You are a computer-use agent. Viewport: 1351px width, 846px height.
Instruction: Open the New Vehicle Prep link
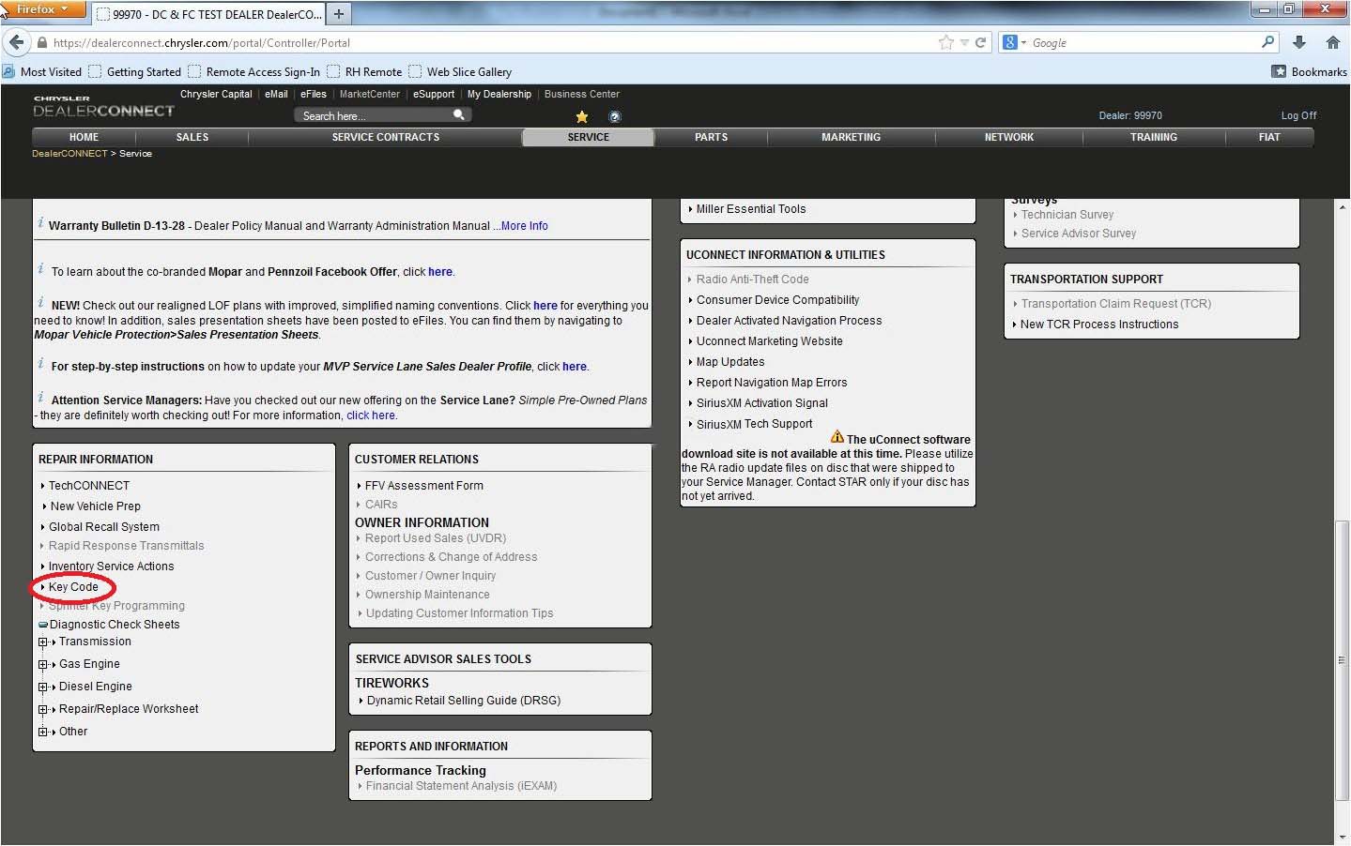tap(96, 506)
